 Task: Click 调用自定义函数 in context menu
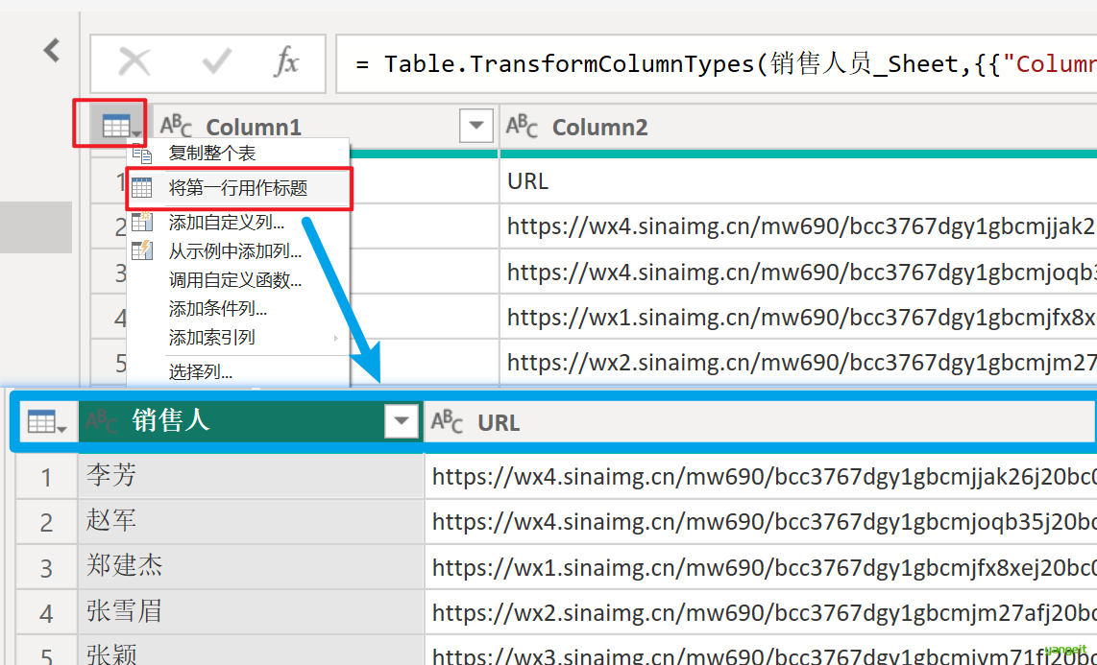[234, 280]
